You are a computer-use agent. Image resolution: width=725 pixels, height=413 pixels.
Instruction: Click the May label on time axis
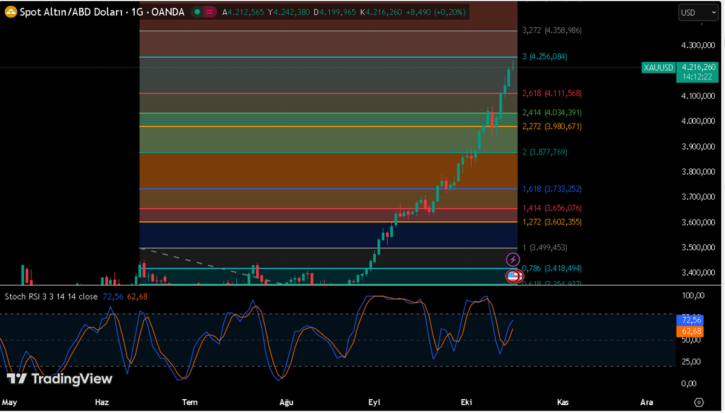tap(10, 402)
